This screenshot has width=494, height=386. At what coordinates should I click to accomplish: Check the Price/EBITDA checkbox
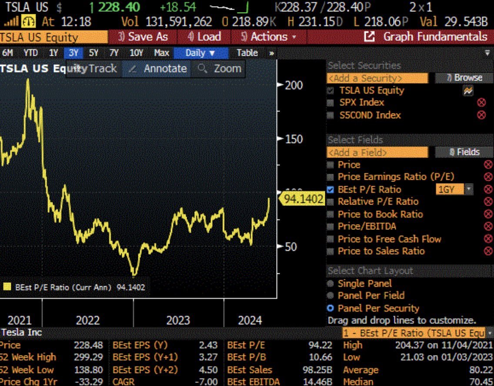coord(330,226)
